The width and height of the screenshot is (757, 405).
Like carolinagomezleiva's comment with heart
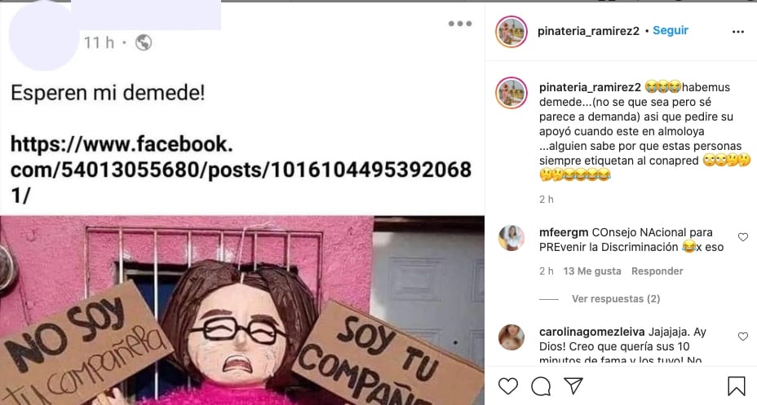tap(743, 336)
